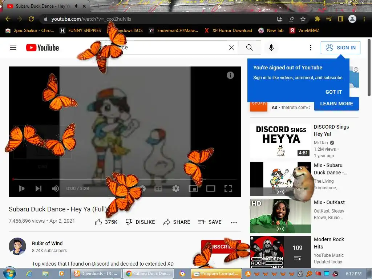Image resolution: width=372 pixels, height=279 pixels.
Task: Launch Internet Explorer from the taskbar
Action: (29, 274)
